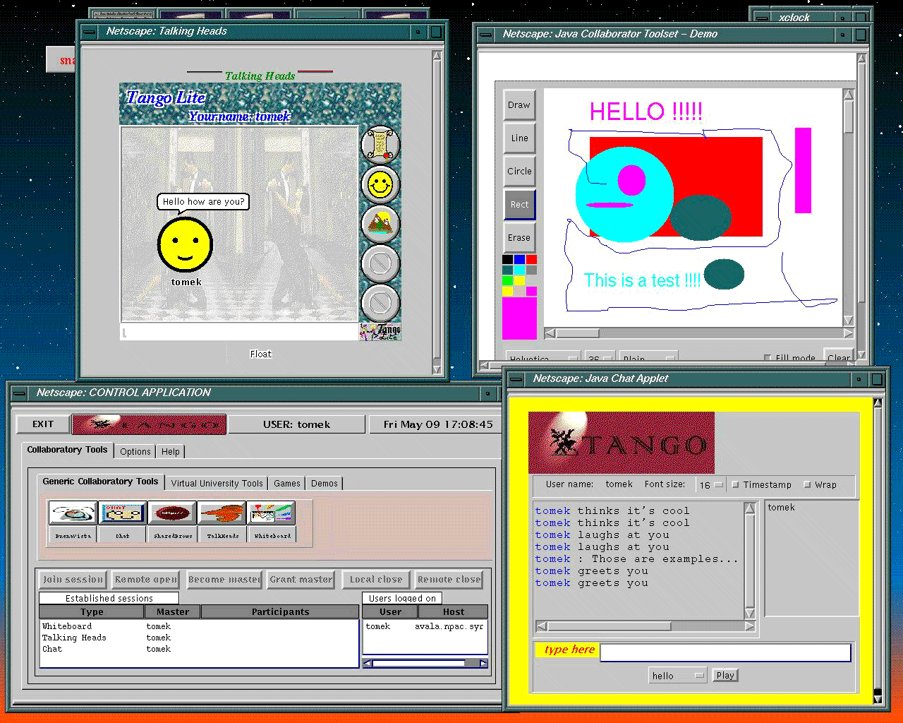Launch the Chat tool icon in Control Application

[123, 513]
